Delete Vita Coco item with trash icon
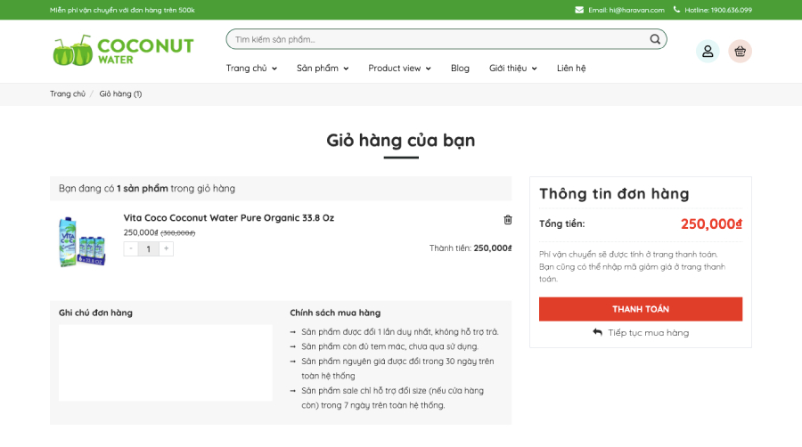This screenshot has width=802, height=447. pyautogui.click(x=507, y=220)
